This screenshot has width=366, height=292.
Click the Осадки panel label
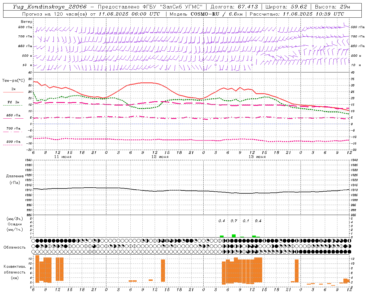(15, 224)
